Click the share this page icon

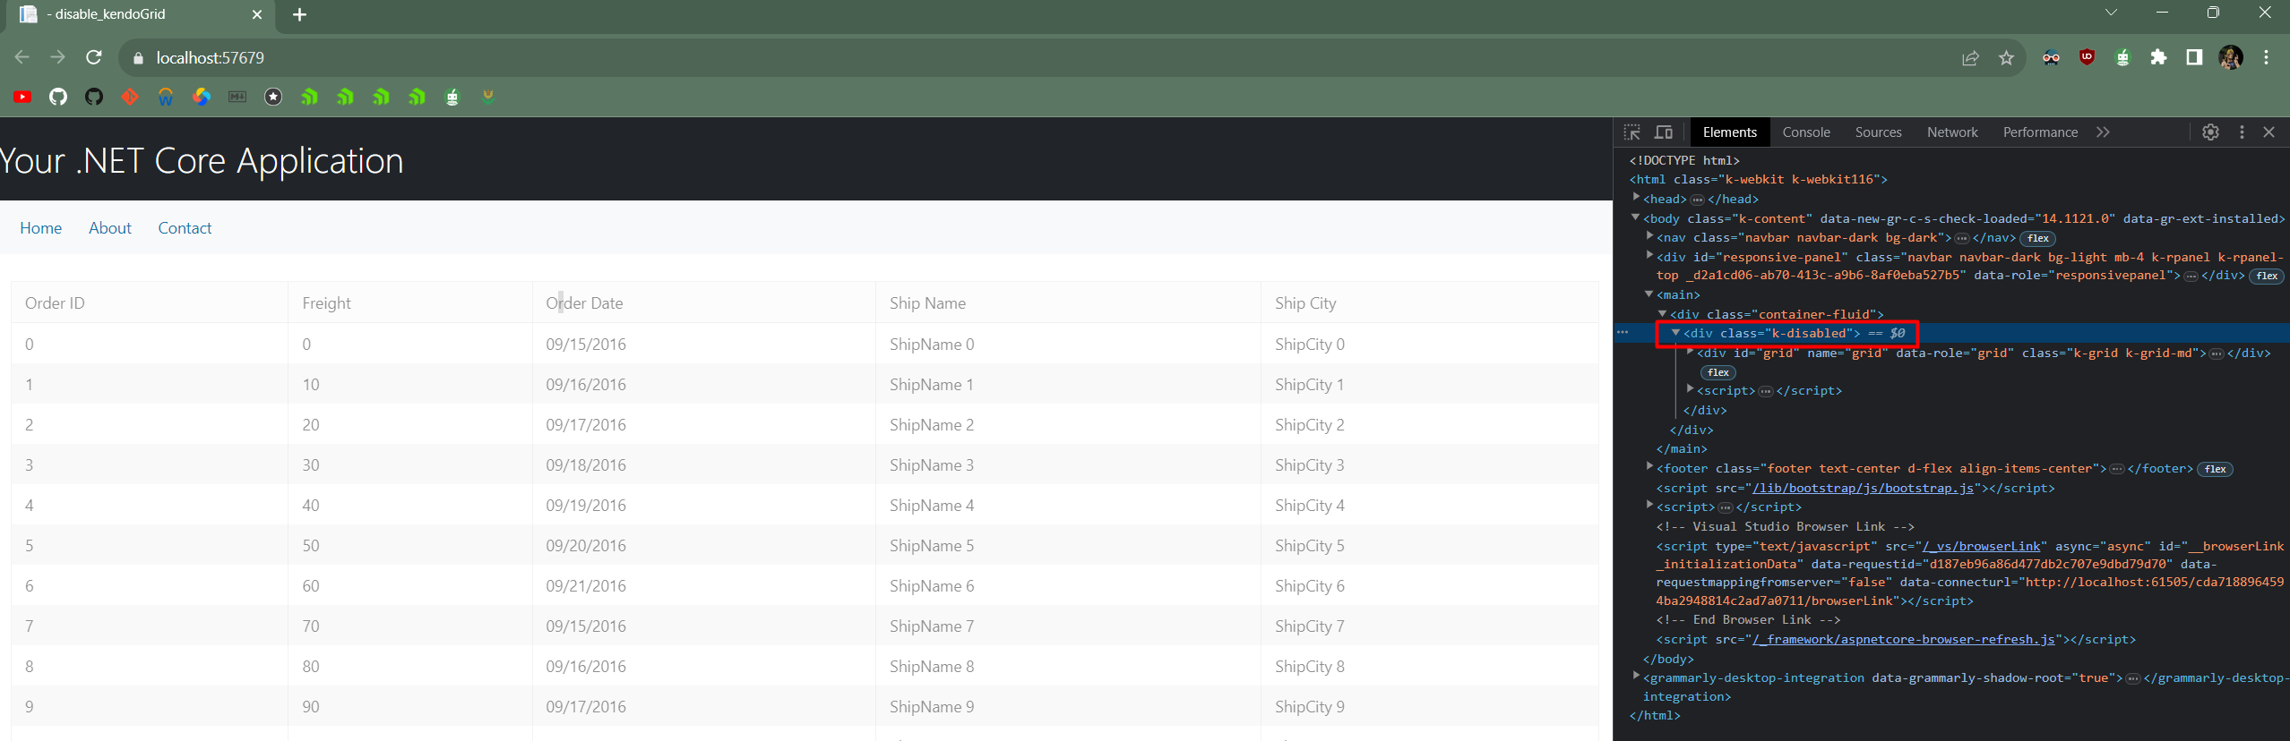[x=1970, y=58]
